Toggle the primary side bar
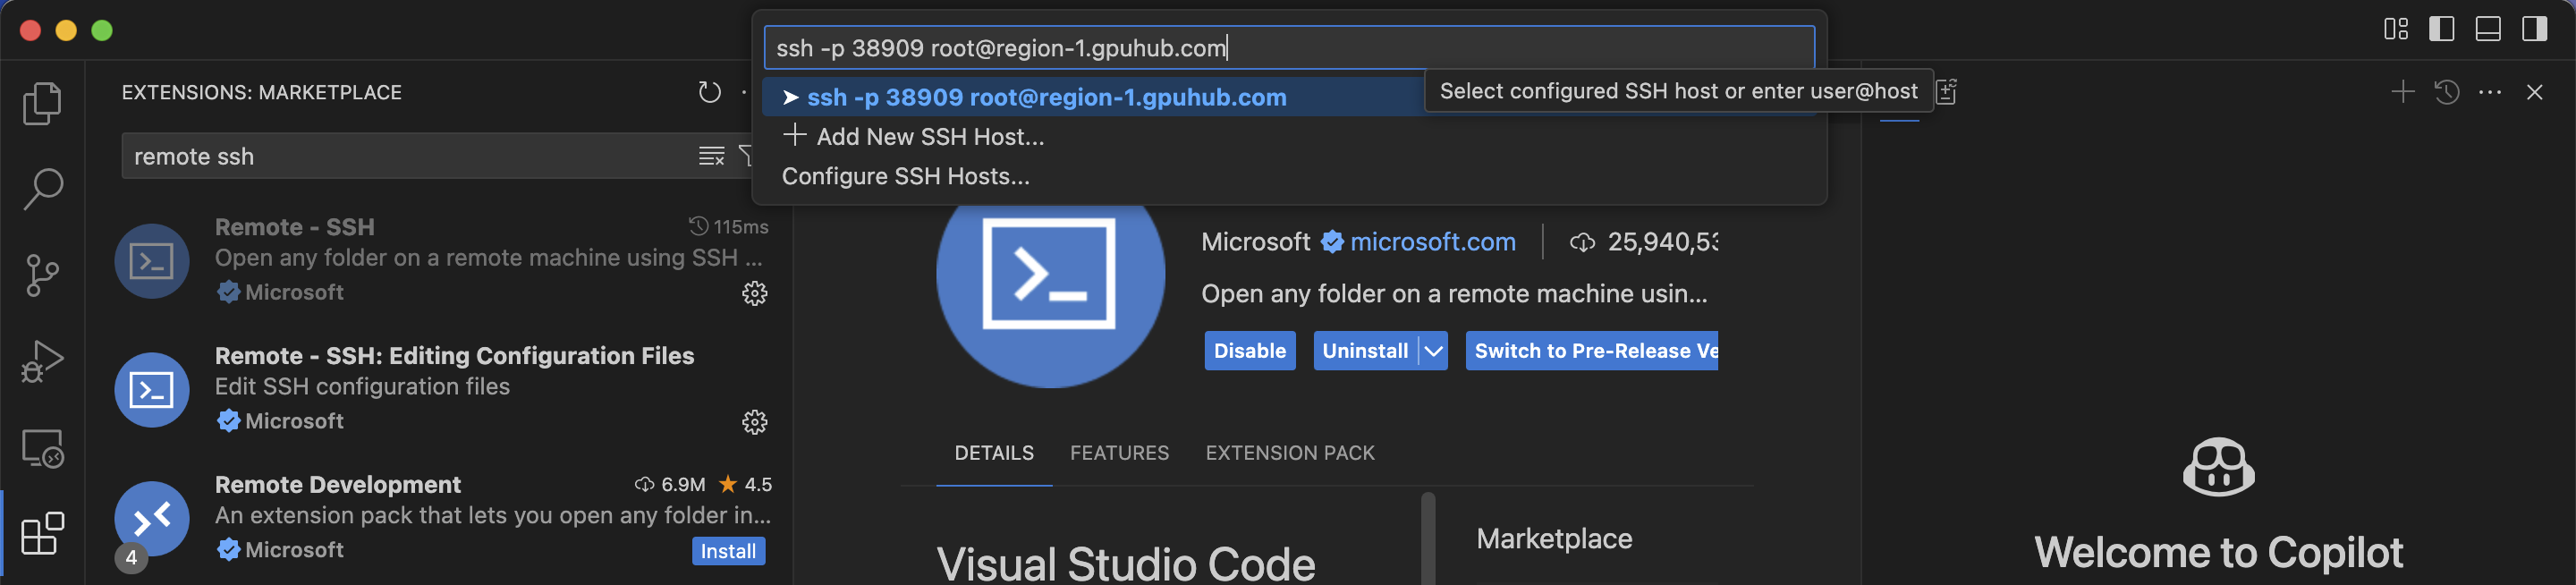 [x=2441, y=29]
